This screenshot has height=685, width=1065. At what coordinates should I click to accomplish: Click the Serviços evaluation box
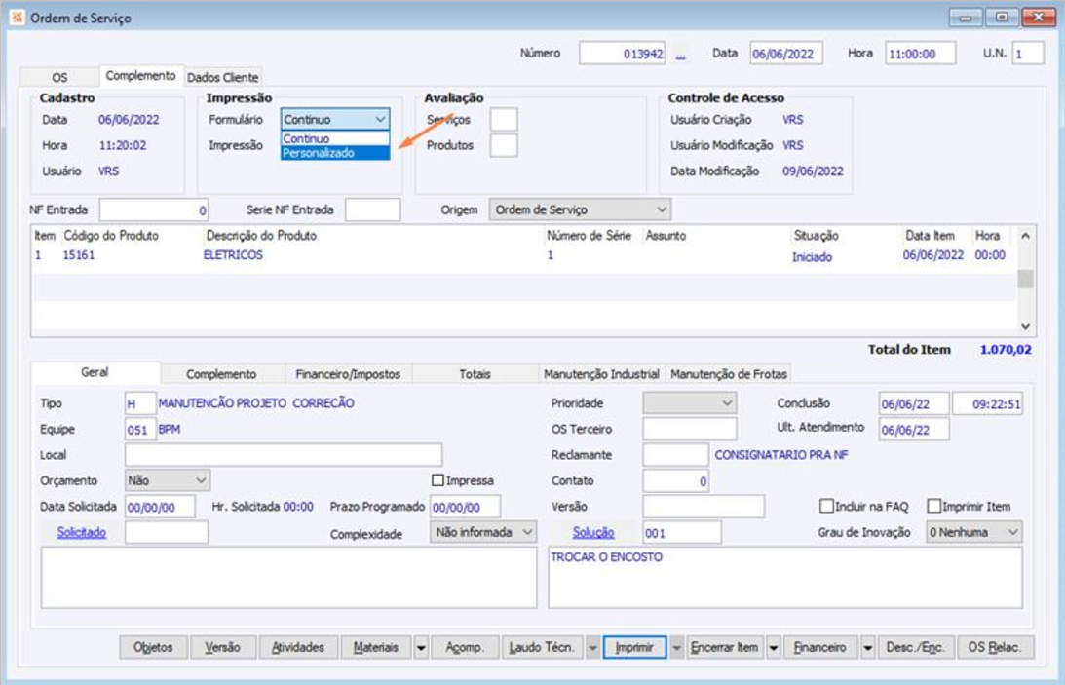point(504,120)
